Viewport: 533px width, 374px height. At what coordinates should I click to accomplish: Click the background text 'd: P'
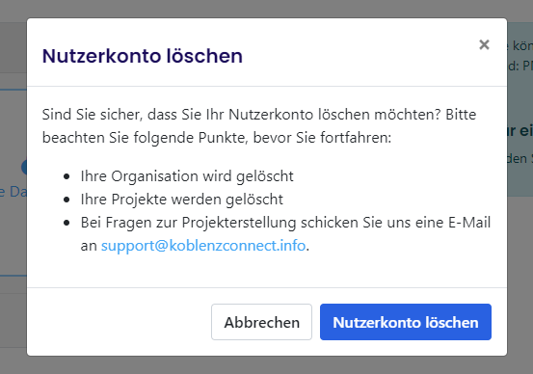point(520,66)
